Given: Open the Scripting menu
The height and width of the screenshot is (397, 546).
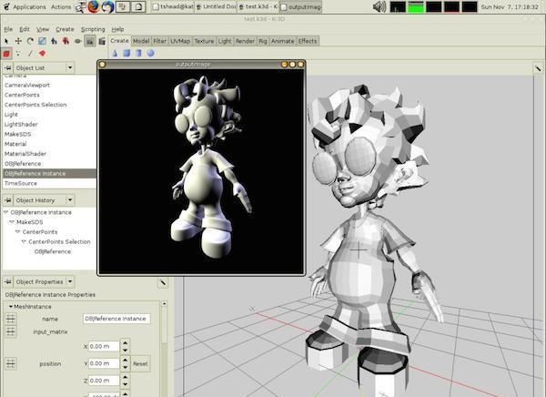Looking at the screenshot, I should [x=93, y=29].
